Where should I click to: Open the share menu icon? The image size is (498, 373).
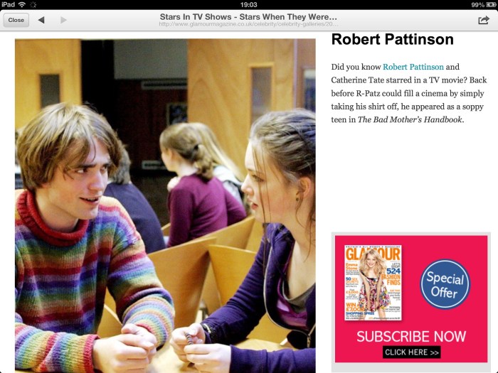tap(483, 20)
